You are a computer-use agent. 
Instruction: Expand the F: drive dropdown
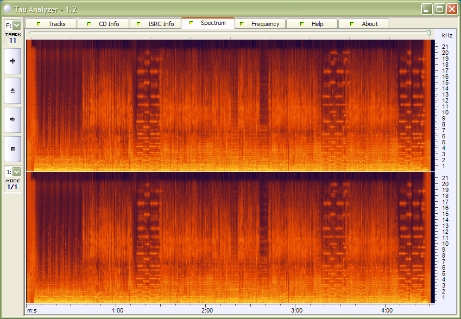(x=17, y=25)
